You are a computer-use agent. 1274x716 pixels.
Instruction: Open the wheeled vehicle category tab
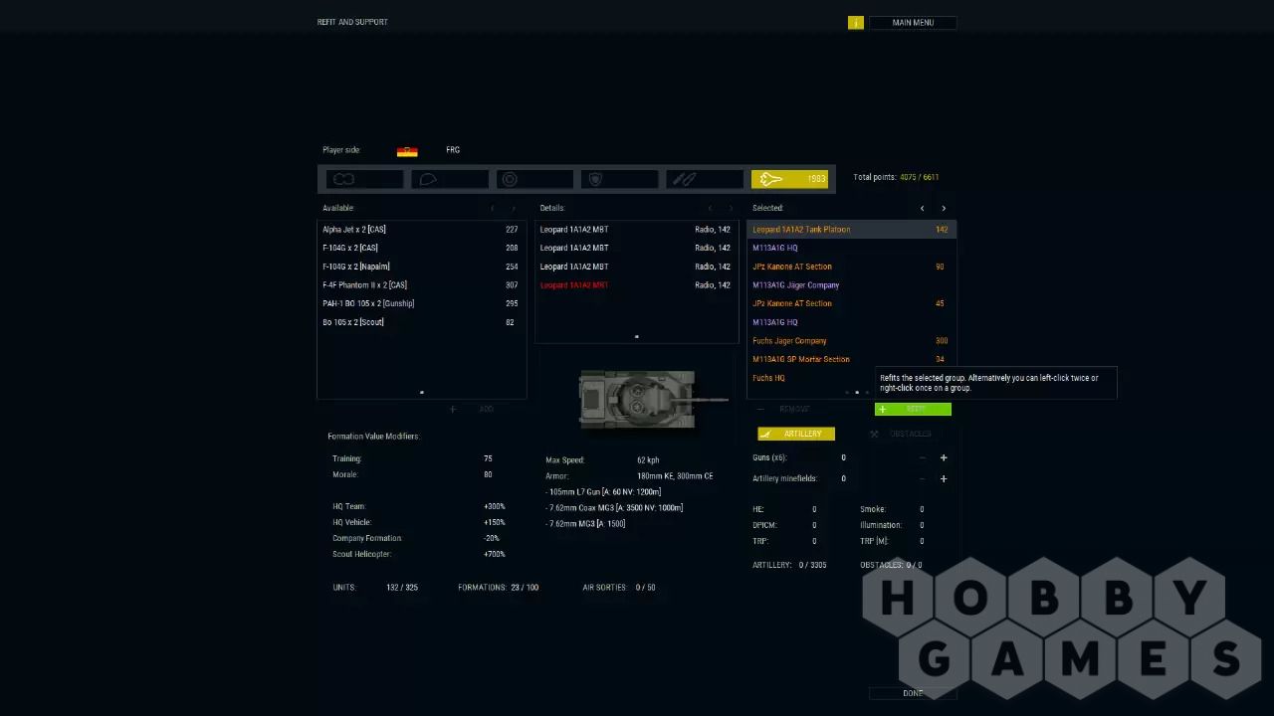(x=534, y=179)
